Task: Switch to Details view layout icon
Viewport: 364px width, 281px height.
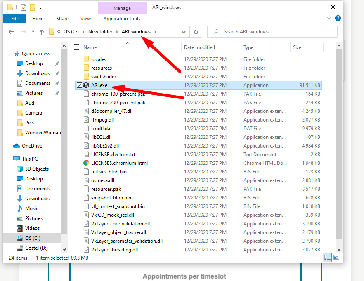Action: [327, 258]
